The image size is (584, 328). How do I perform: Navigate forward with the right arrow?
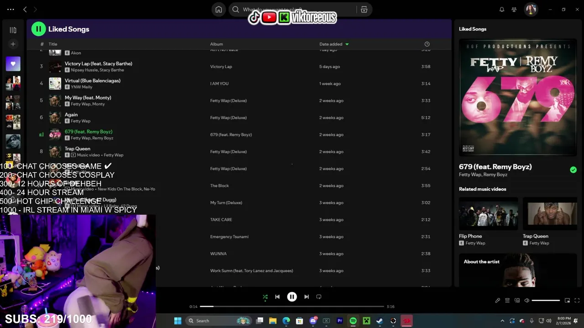[35, 9]
